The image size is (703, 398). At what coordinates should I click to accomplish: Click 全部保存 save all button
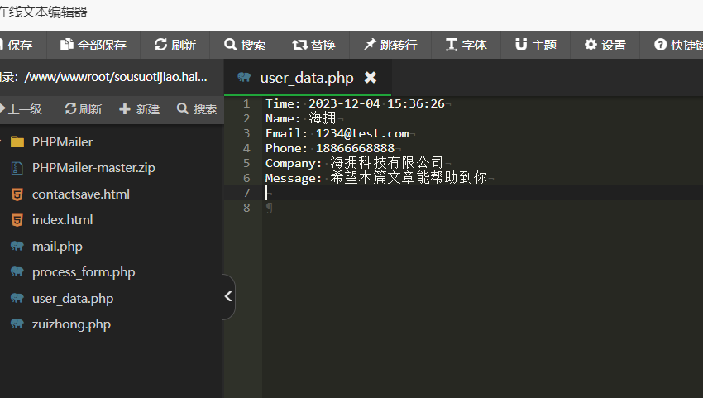[x=93, y=45]
